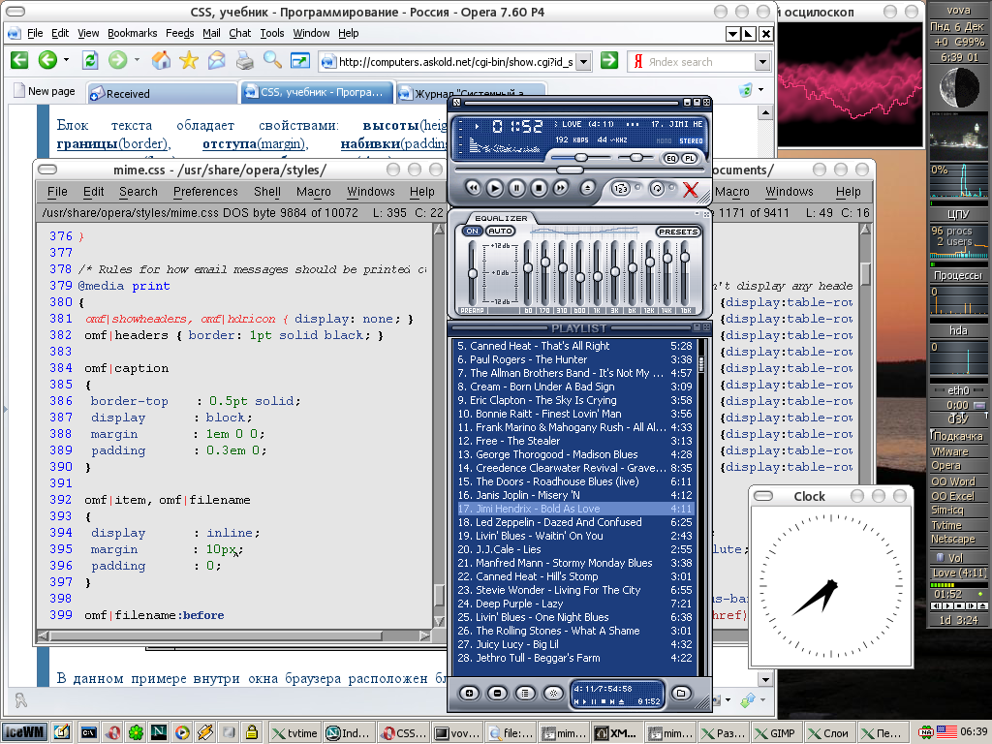Click playlist remove minus button
The image size is (992, 744).
pyautogui.click(x=497, y=694)
